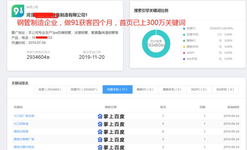The height and width of the screenshot is (150, 247).
Task: Click the 百度手机 legend label
Action: tap(192, 34)
